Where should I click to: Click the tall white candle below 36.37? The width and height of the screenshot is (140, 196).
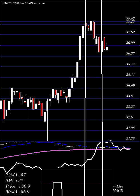point(78,70)
